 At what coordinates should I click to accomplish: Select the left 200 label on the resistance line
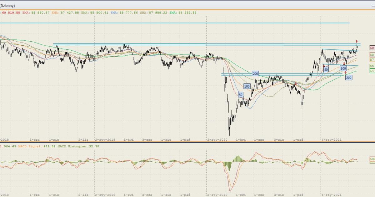coord(255,74)
